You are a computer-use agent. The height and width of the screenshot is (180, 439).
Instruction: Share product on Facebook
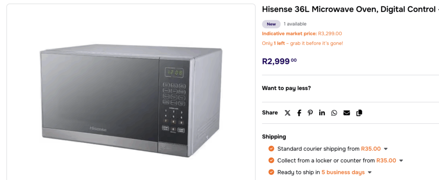click(299, 113)
